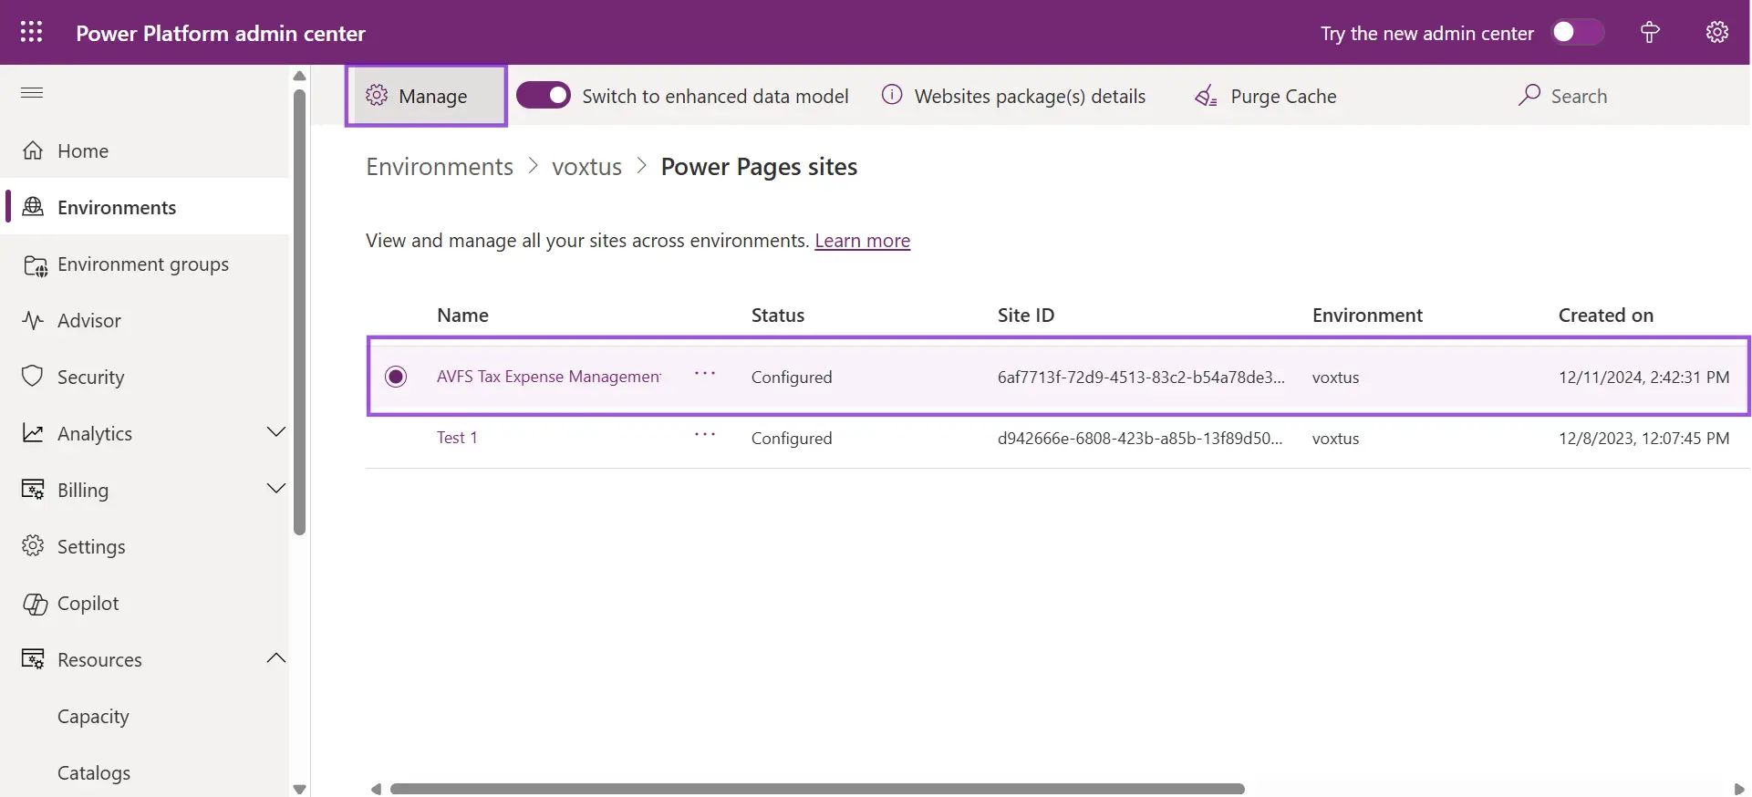Viewport: 1752px width, 797px height.
Task: Click the Websites package details info icon
Action: (x=892, y=95)
